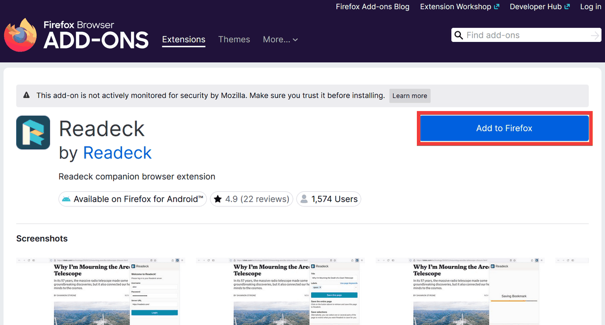Image resolution: width=605 pixels, height=325 pixels.
Task: Expand the More… dropdown menu
Action: pos(280,39)
